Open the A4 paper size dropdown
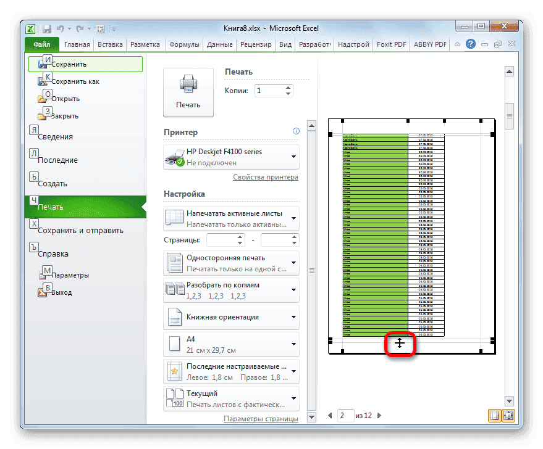Image resolution: width=543 pixels, height=449 pixels. click(x=295, y=344)
